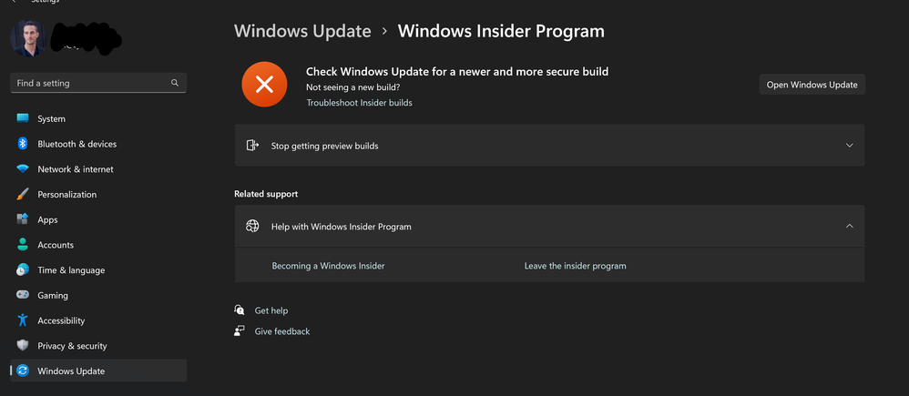Click the Get help icon
Image resolution: width=909 pixels, height=396 pixels.
point(240,310)
